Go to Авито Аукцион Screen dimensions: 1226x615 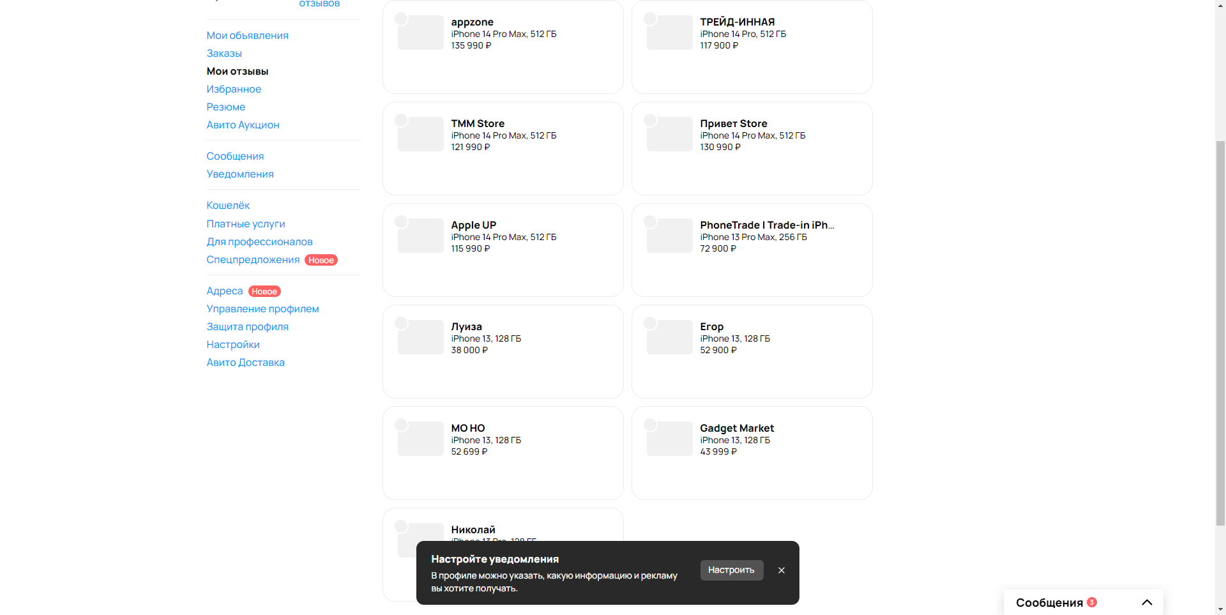pos(243,125)
